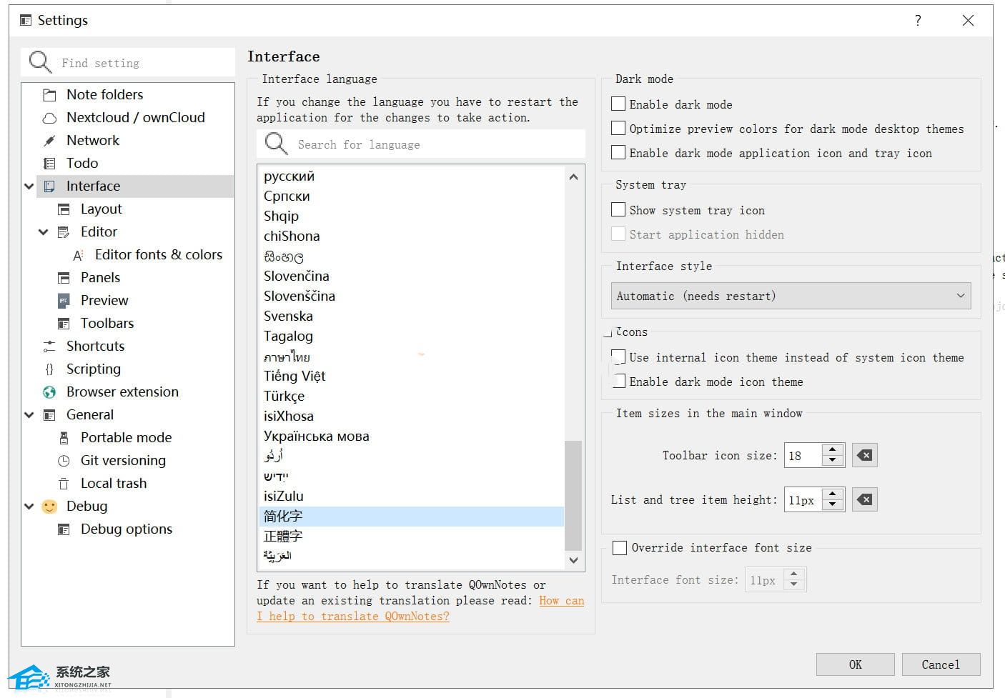Click the Preview icon
The width and height of the screenshot is (1005, 698).
coord(64,301)
